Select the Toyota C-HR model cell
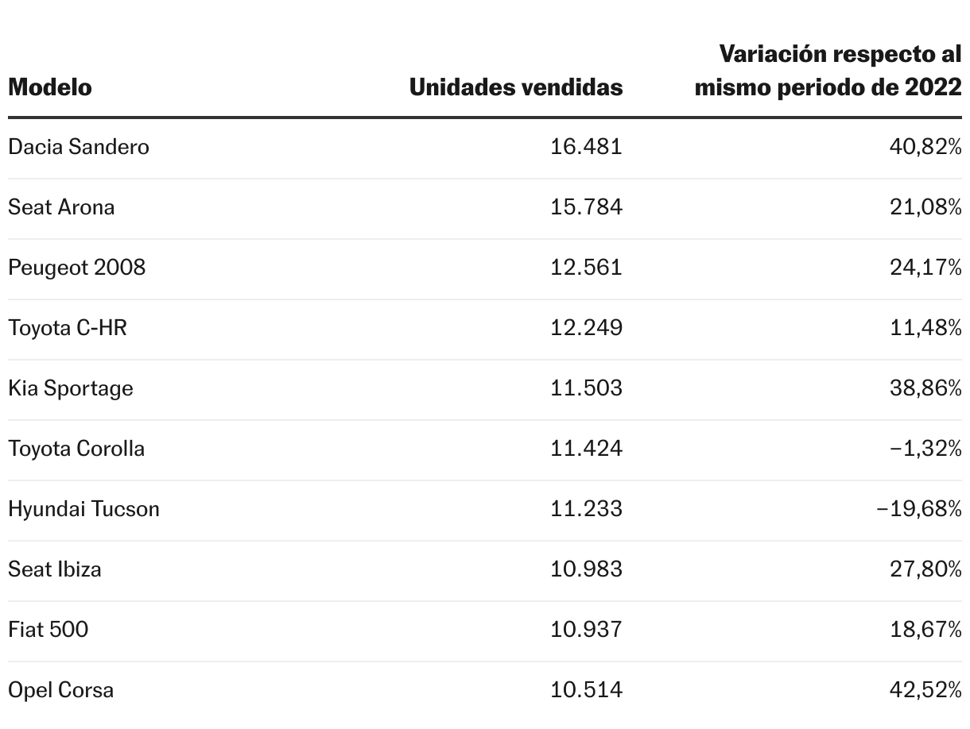Image resolution: width=970 pixels, height=729 pixels. tap(68, 328)
